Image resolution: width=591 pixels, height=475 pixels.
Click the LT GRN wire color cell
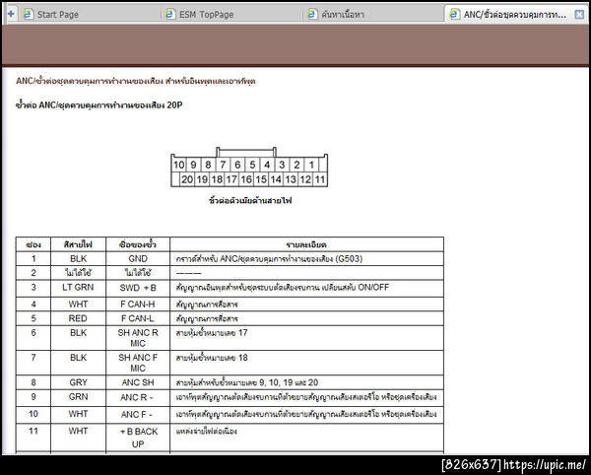tap(78, 288)
